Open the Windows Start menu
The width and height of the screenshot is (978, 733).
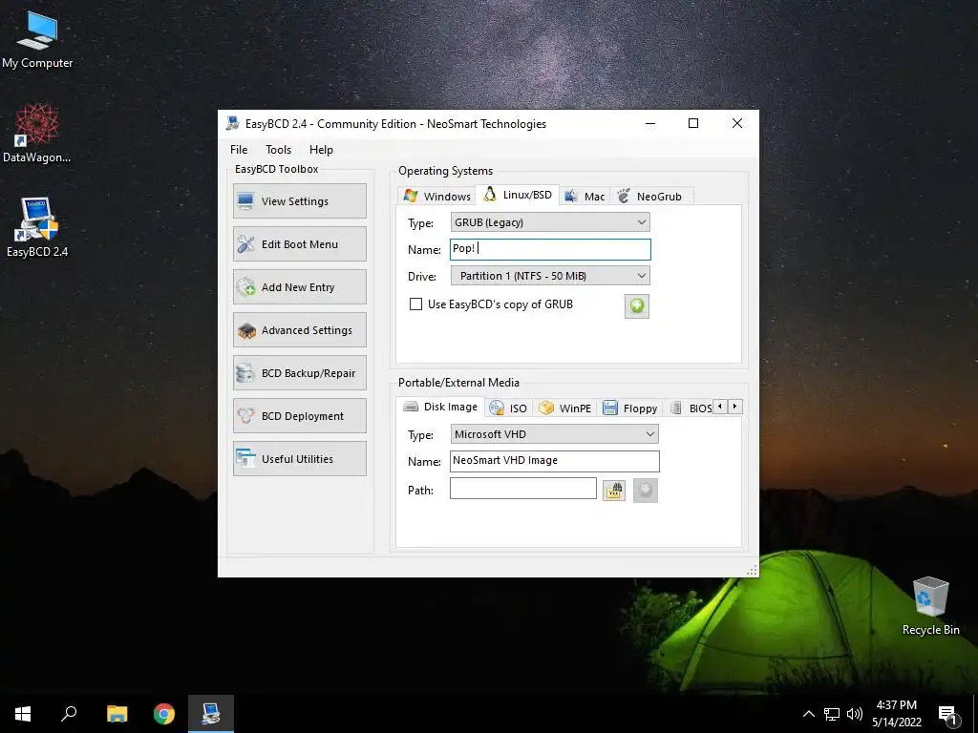[x=23, y=714]
